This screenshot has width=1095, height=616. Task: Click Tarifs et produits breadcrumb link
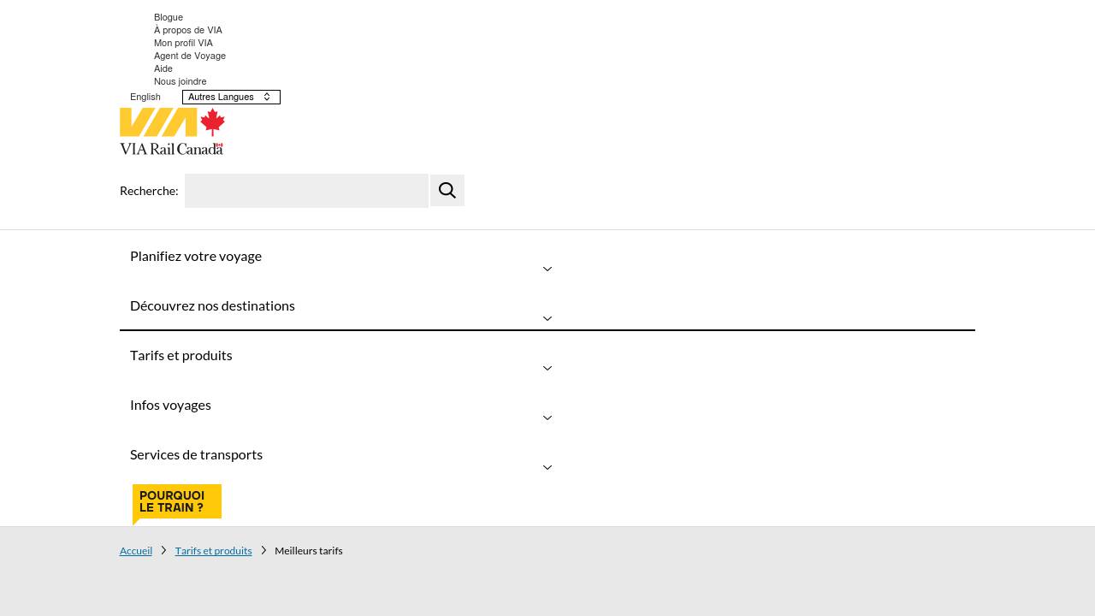(214, 551)
